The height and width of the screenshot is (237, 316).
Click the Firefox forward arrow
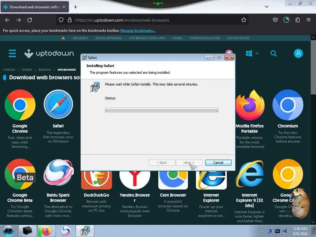click(19, 20)
